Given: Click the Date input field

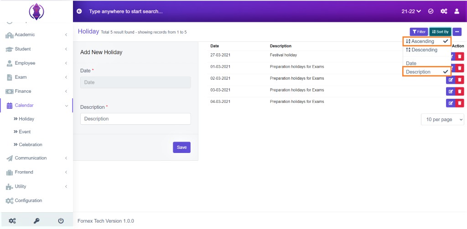Looking at the screenshot, I should tap(135, 82).
